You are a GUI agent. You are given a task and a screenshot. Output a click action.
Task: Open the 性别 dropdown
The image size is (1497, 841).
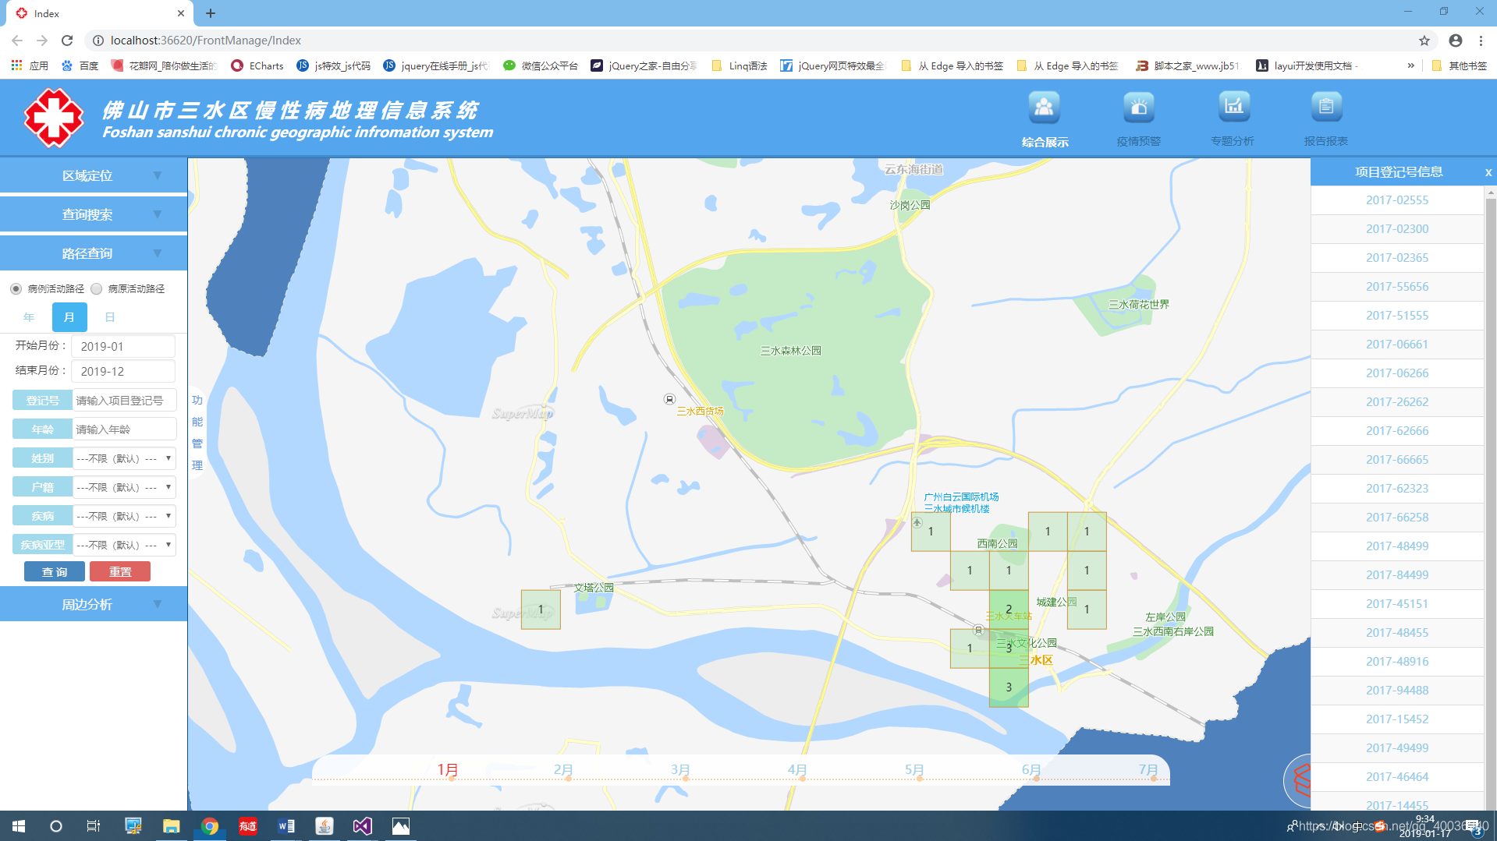point(124,458)
